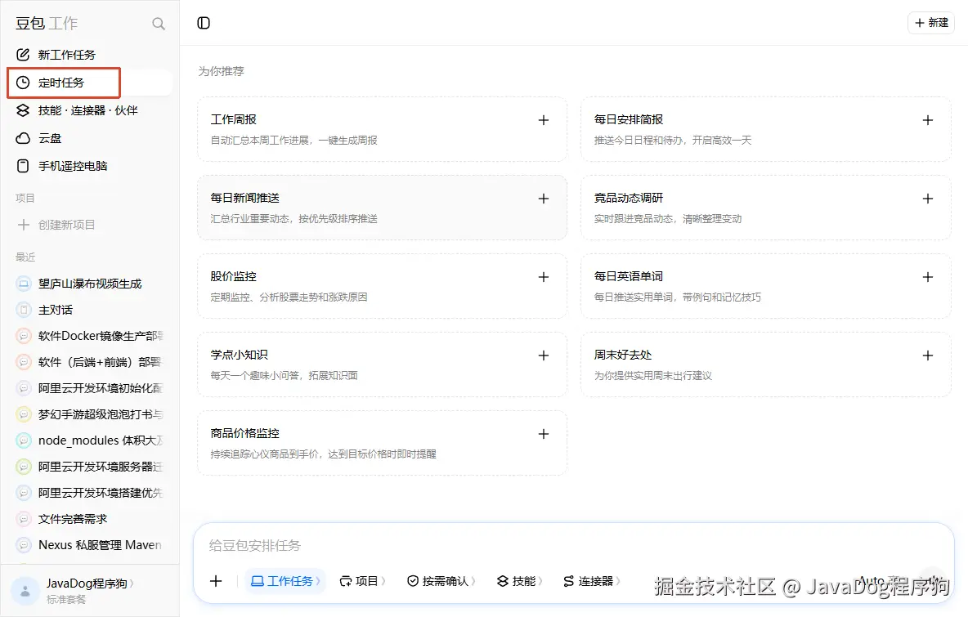The width and height of the screenshot is (968, 617).
Task: Expand the 技能 selector in input toolbar
Action: tap(520, 580)
